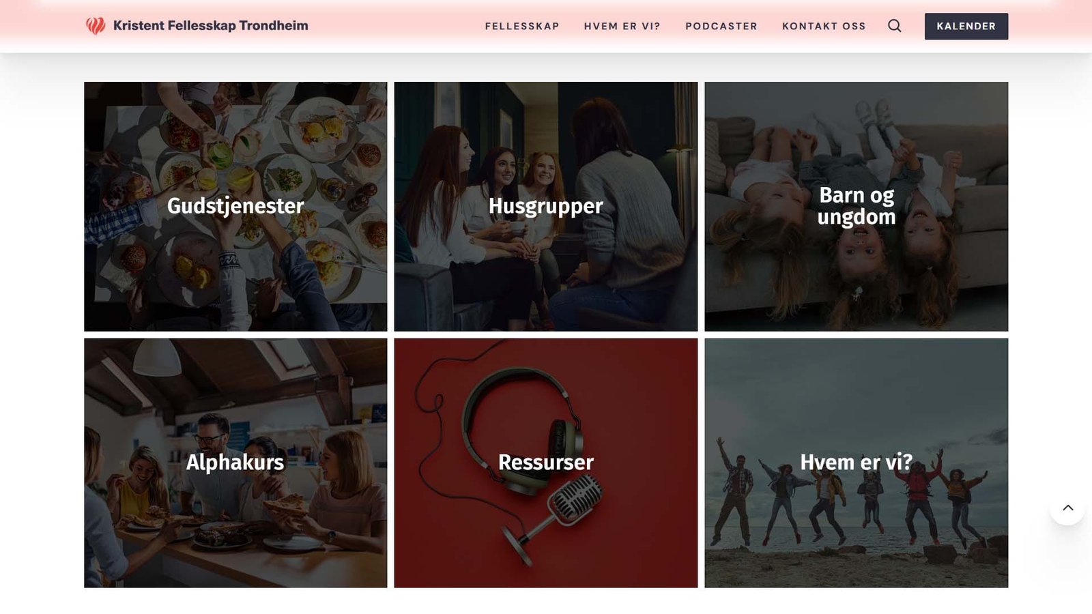Click the Gudstjenester heading text
This screenshot has height=614, width=1092.
[x=235, y=206]
